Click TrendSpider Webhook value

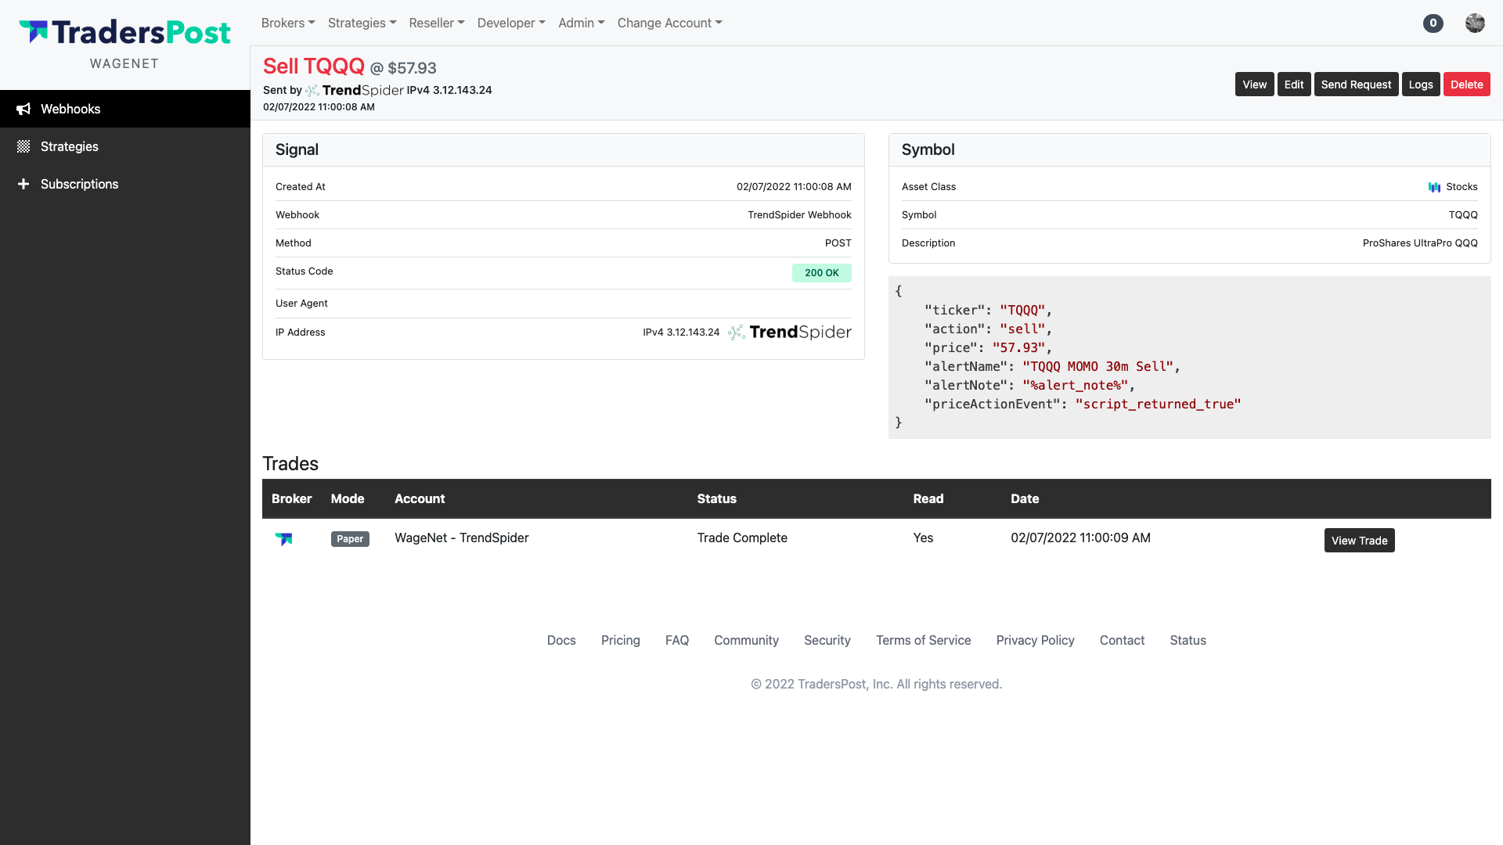coord(799,215)
